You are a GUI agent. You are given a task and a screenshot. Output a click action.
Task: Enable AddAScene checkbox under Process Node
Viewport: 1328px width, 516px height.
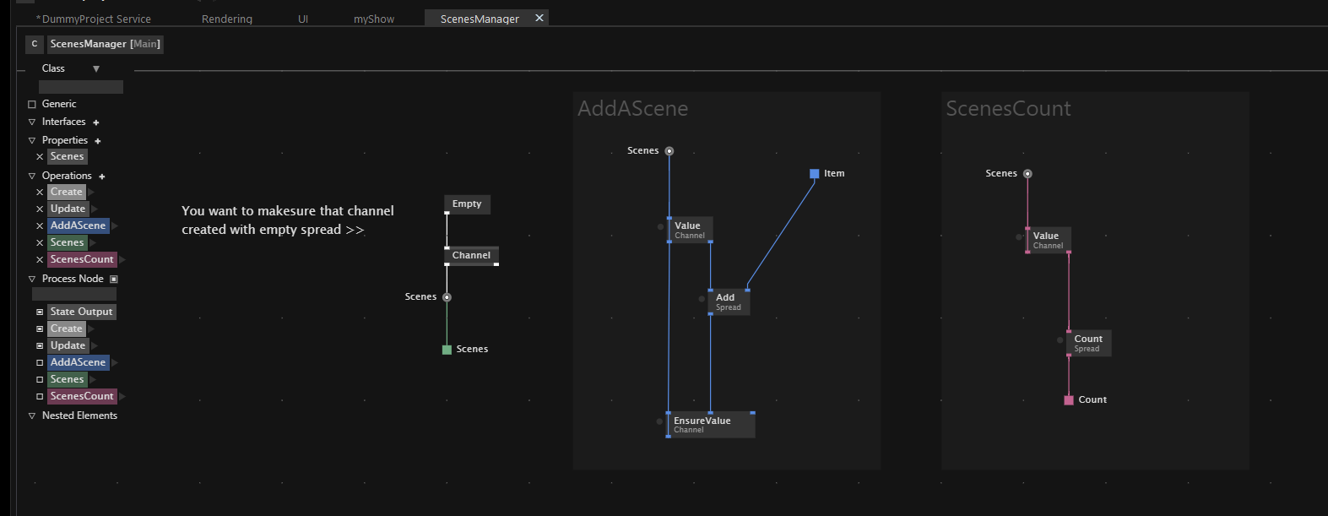pos(40,363)
